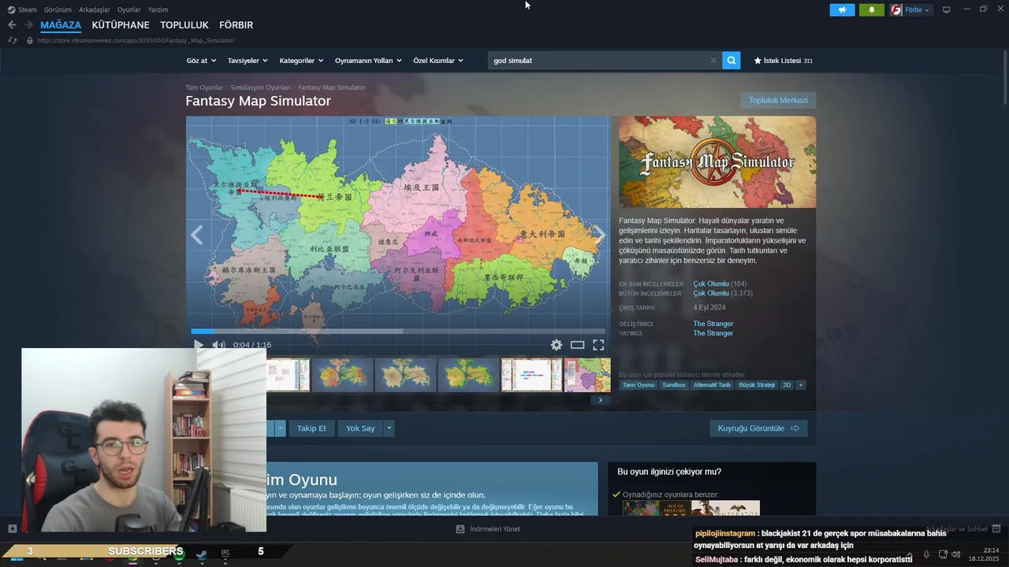Add more tags with plus button
Screen dimensions: 1009x567
coord(801,385)
